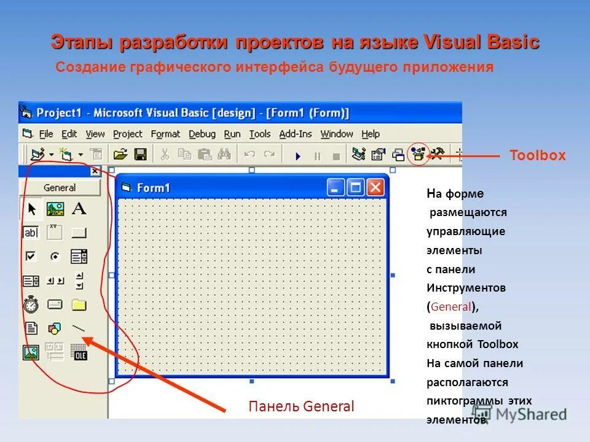
Task: Open the Project menu
Action: coord(128,134)
